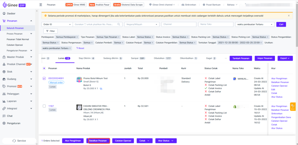Switch to the Sampai tab
The image size is (298, 145).
pos(138,58)
